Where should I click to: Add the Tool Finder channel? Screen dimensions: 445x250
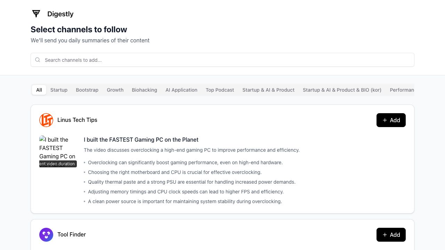click(391, 235)
